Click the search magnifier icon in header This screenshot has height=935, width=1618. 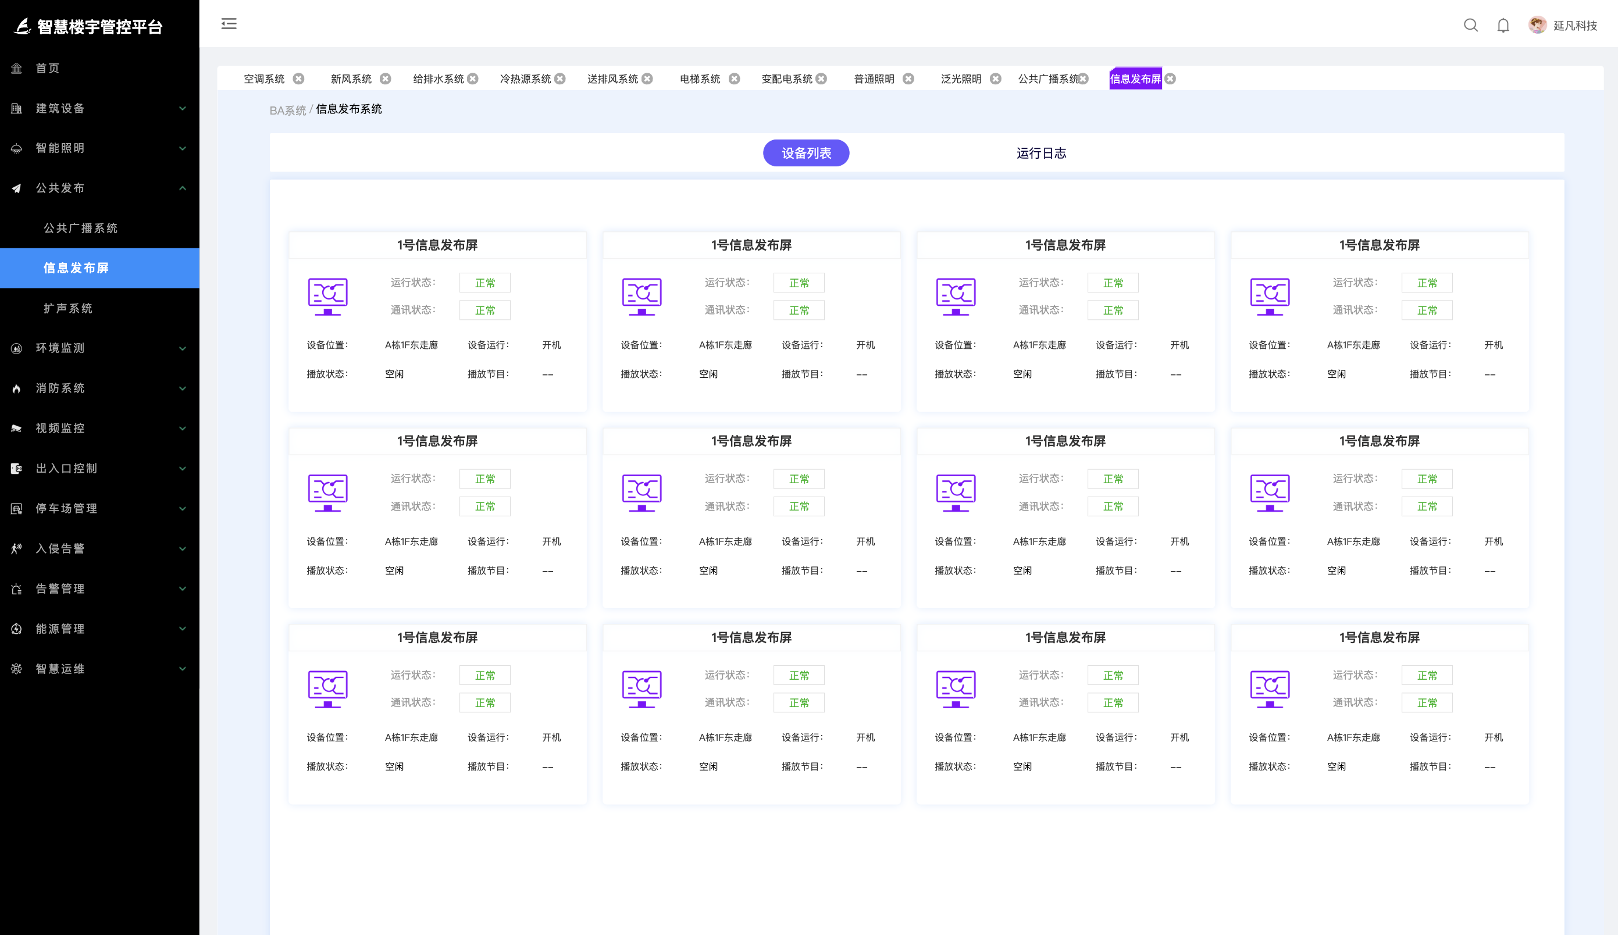1470,25
